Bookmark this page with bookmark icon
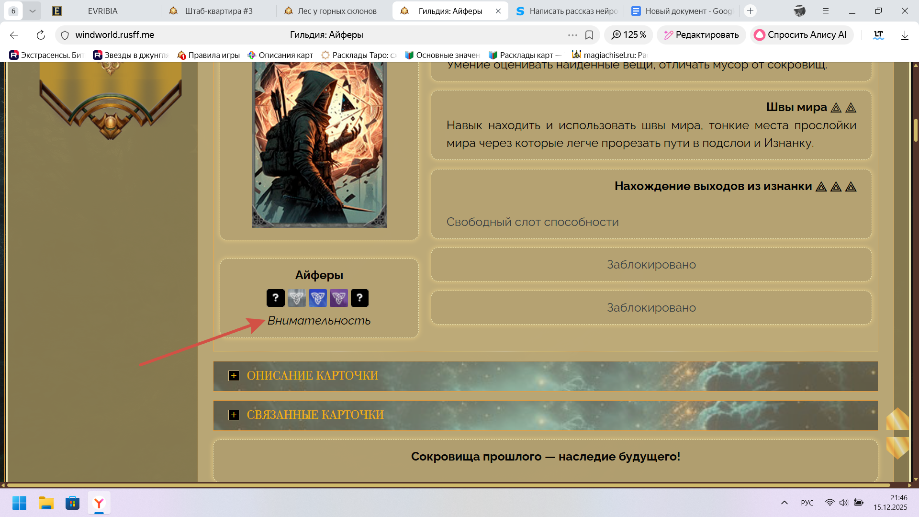Image resolution: width=919 pixels, height=517 pixels. 589,35
